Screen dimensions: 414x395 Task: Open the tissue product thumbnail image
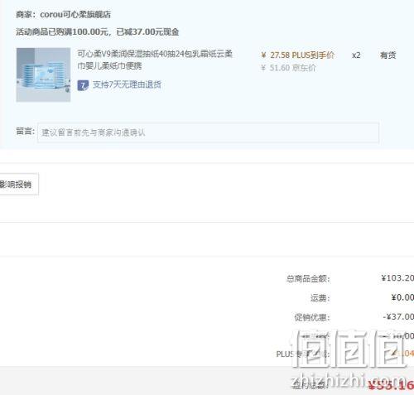pos(43,75)
